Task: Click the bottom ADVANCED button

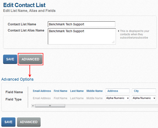Action: point(29,122)
